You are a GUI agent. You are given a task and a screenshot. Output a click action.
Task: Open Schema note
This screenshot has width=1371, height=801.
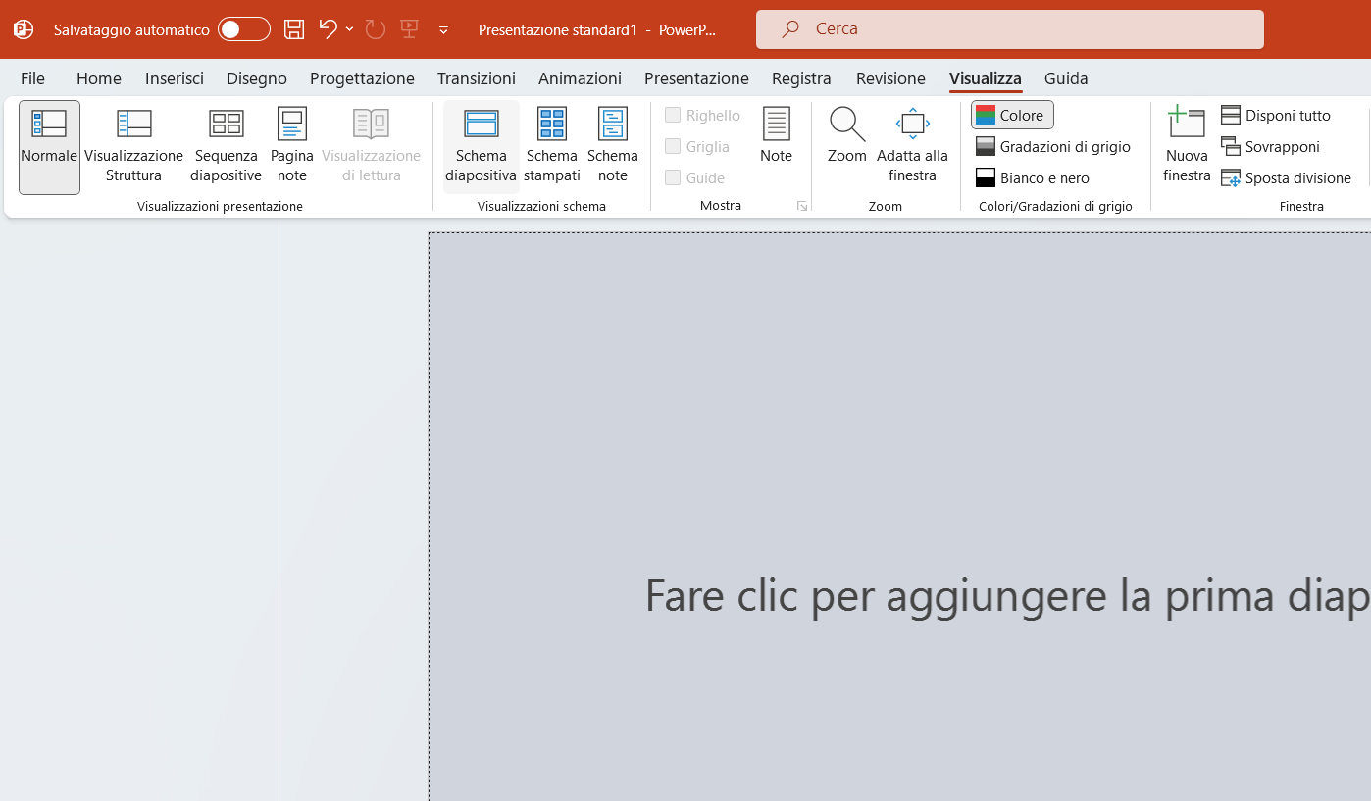(612, 144)
